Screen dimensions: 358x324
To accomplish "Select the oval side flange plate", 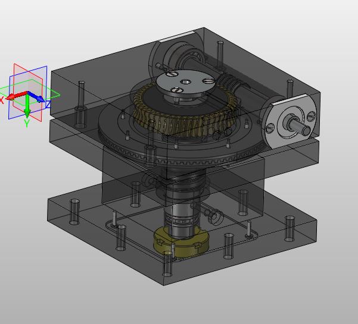I will click(289, 121).
